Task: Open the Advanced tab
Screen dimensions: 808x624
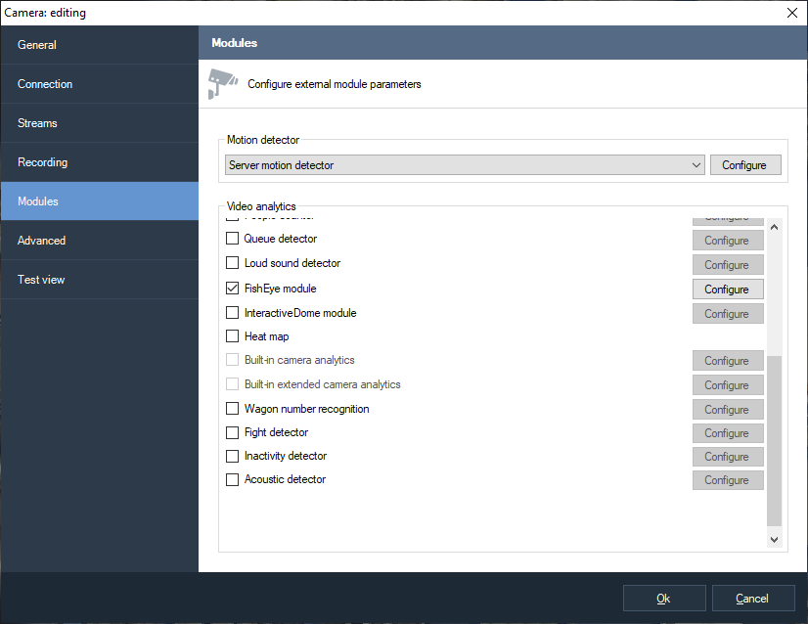Action: tap(99, 241)
